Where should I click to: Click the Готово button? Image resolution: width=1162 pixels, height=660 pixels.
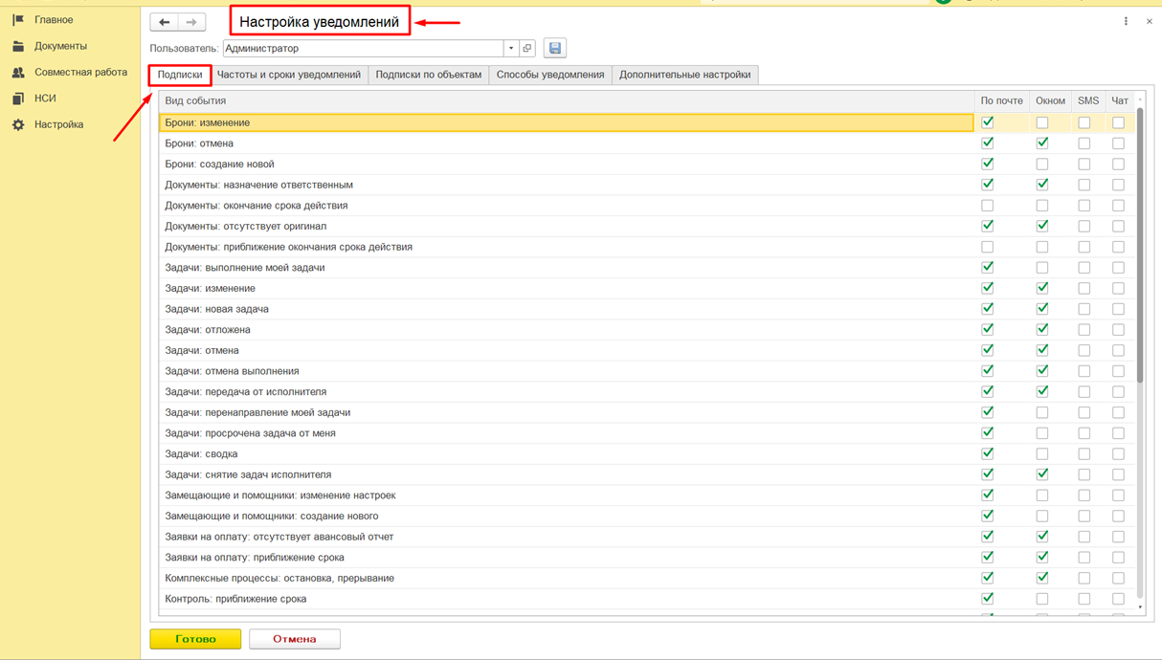195,639
